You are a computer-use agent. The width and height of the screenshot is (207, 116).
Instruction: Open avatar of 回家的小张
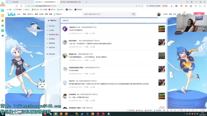pyautogui.click(x=65, y=56)
